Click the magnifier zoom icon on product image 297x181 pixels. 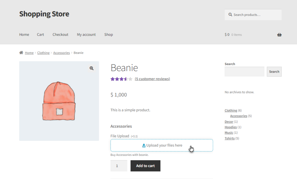click(91, 68)
